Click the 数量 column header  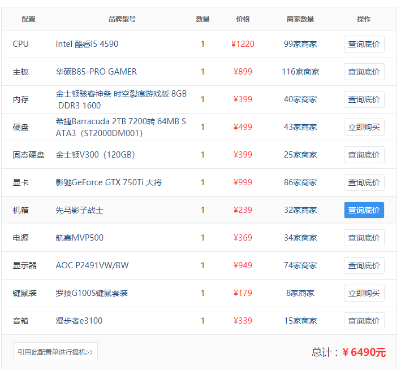pyautogui.click(x=202, y=19)
